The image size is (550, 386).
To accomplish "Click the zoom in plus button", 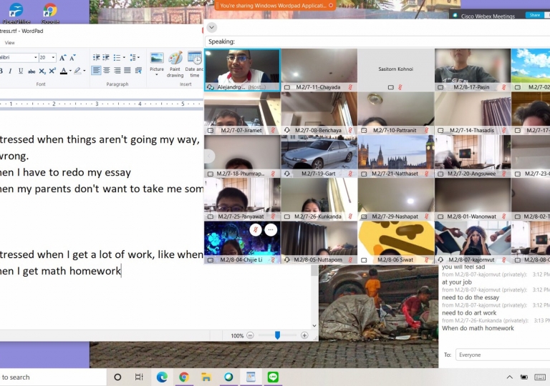I will tap(304, 335).
